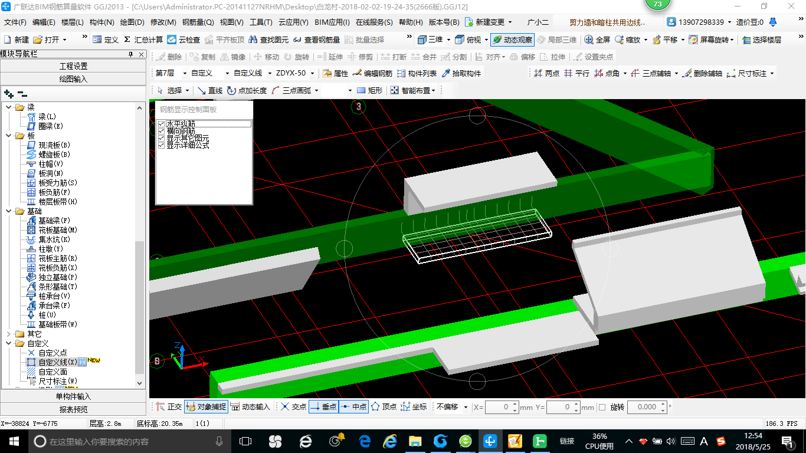
Task: Collapse the 梁 tree folder
Action: [x=8, y=107]
